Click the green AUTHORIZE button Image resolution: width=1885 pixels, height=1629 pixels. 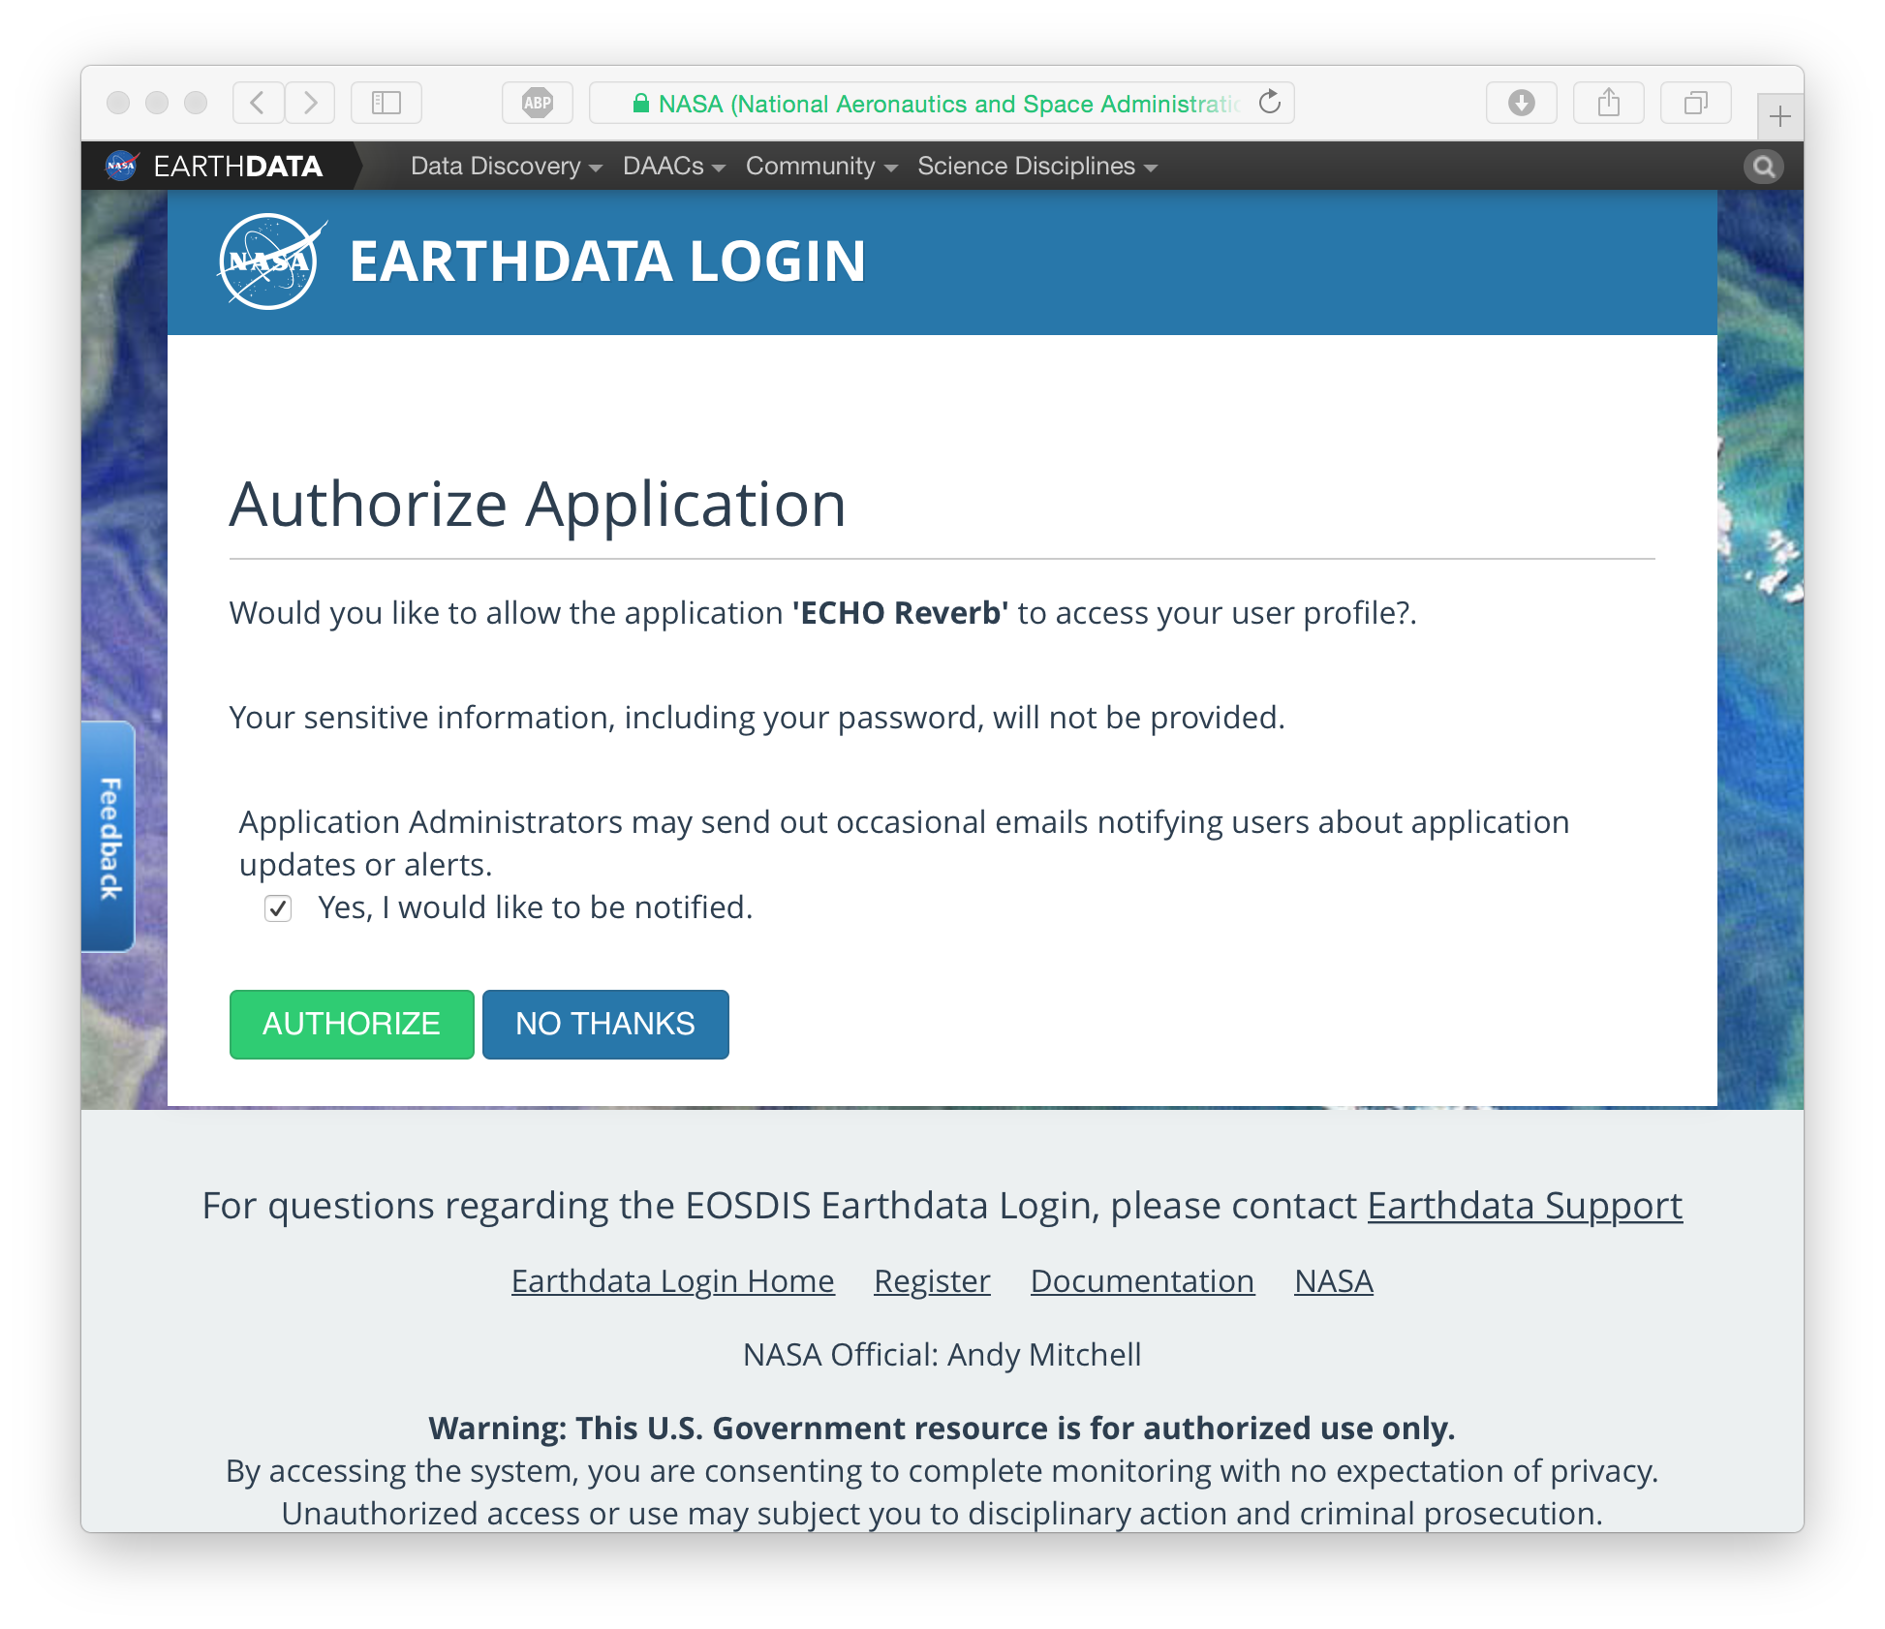pos(350,1023)
